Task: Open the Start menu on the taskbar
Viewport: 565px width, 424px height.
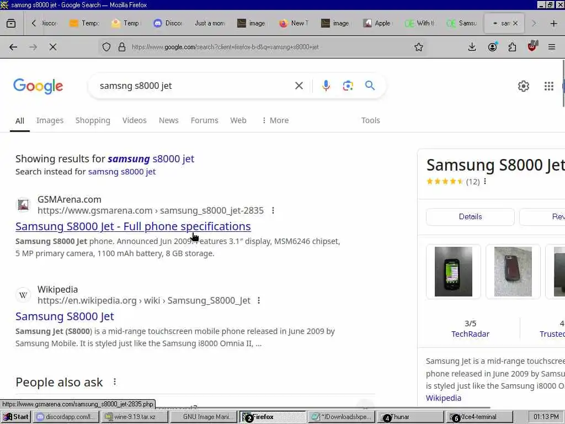Action: point(15,417)
